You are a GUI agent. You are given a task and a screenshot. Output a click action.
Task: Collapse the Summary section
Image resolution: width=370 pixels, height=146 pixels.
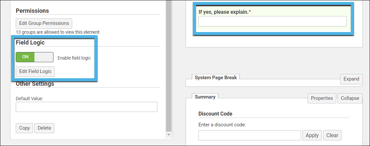pos(350,98)
